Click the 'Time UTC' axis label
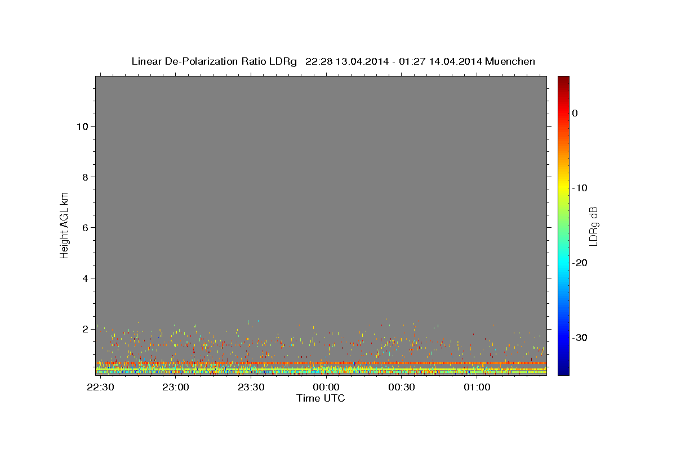Image resolution: width=676 pixels, height=450 pixels. (x=321, y=398)
